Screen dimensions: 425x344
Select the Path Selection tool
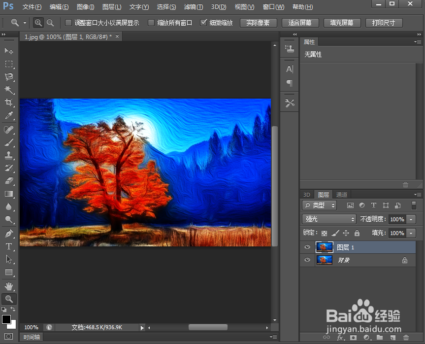[9, 259]
